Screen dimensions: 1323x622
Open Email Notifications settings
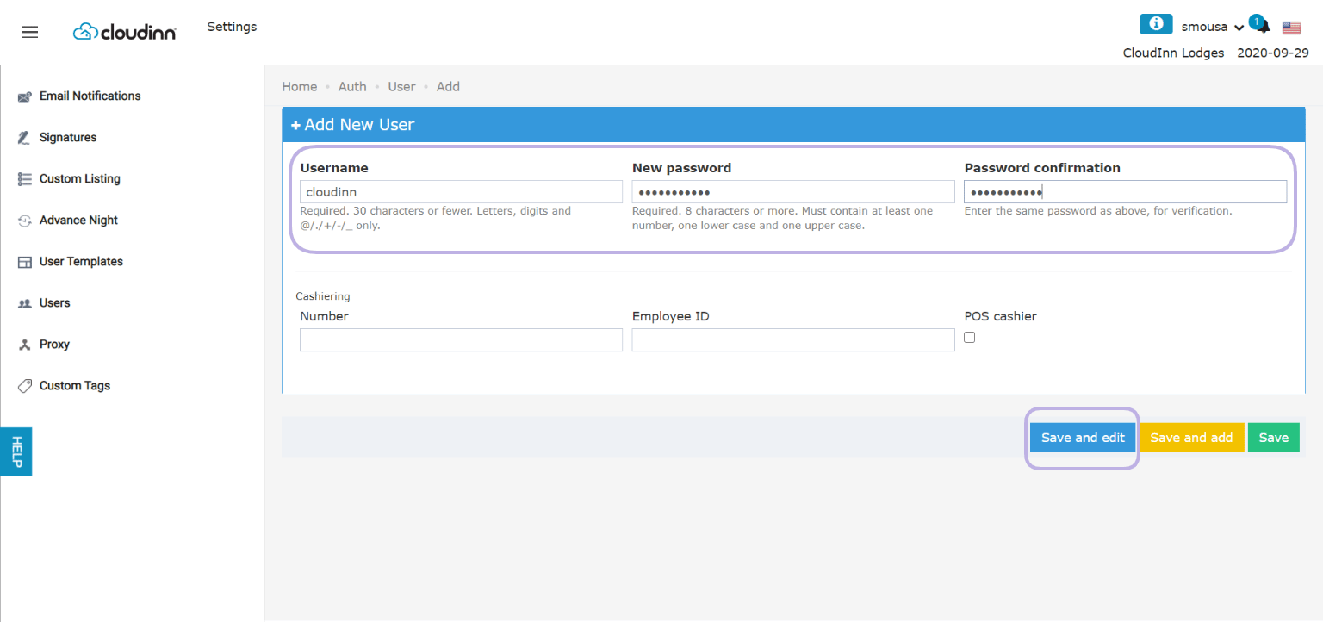coord(90,96)
